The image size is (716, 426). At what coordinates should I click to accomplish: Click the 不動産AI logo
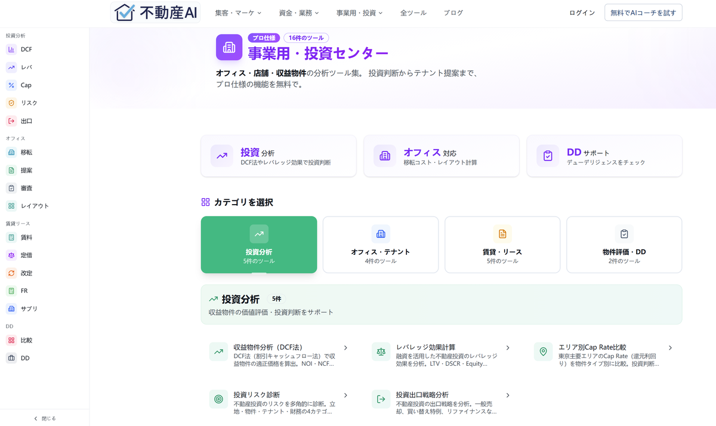(156, 12)
